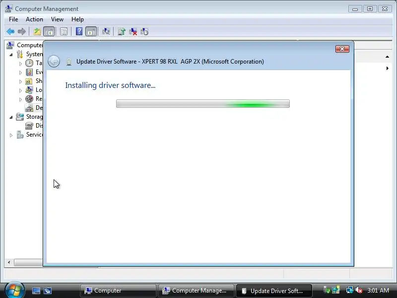Open the File menu

(13, 19)
